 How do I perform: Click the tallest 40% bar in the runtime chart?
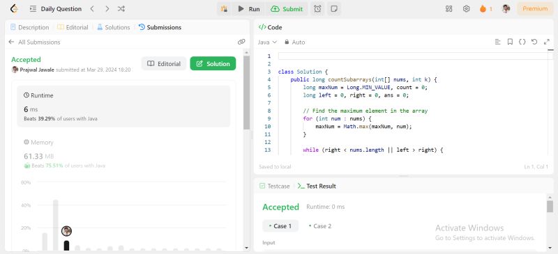click(x=56, y=225)
